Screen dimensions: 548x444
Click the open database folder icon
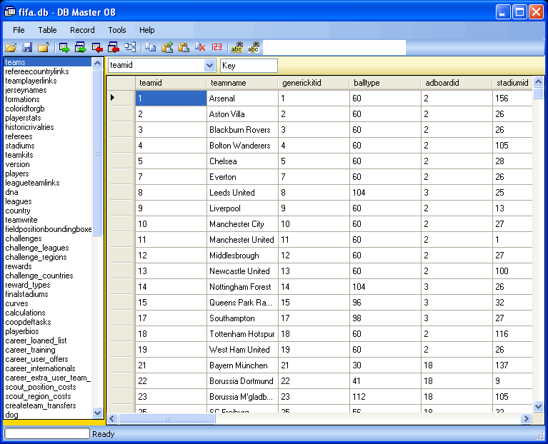[x=11, y=48]
